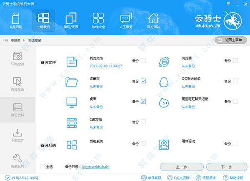250x181 pixels.
Task: Minimize the 云骑士 window
Action: pos(237,4)
